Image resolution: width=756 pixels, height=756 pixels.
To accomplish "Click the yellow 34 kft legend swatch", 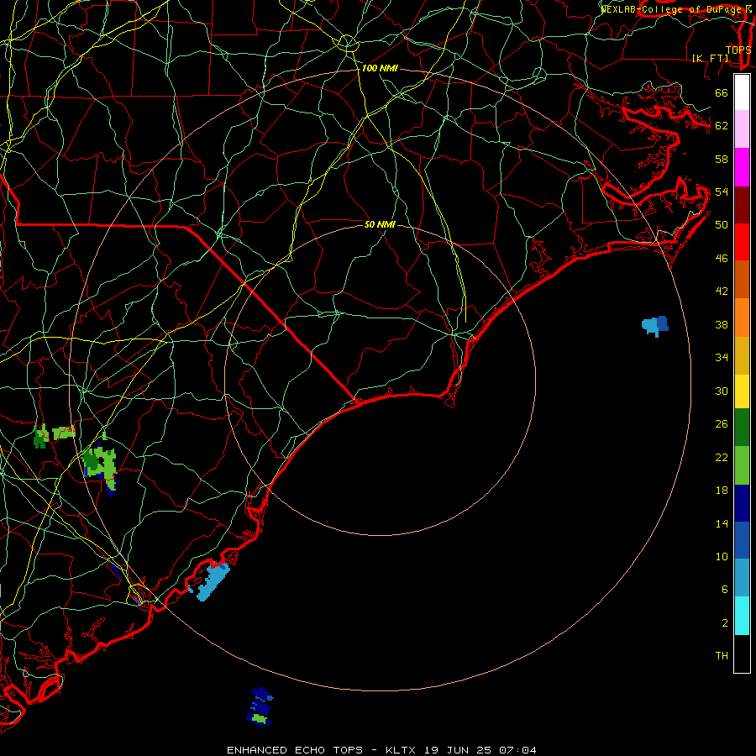I will tap(742, 391).
